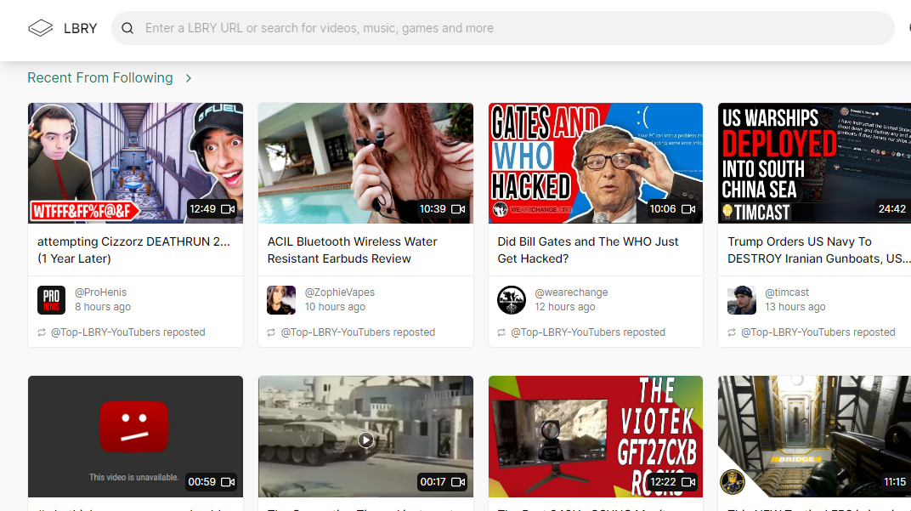The image size is (911, 511).
Task: Click the LBRY search input field
Action: coord(425,28)
